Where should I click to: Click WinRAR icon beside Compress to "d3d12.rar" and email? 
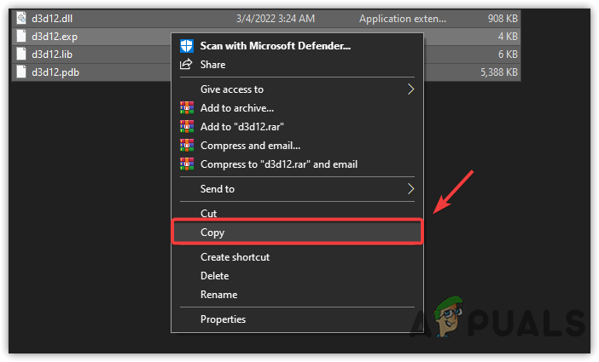[187, 164]
